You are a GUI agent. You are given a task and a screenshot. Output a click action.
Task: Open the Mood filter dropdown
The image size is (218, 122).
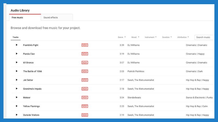click(135, 37)
